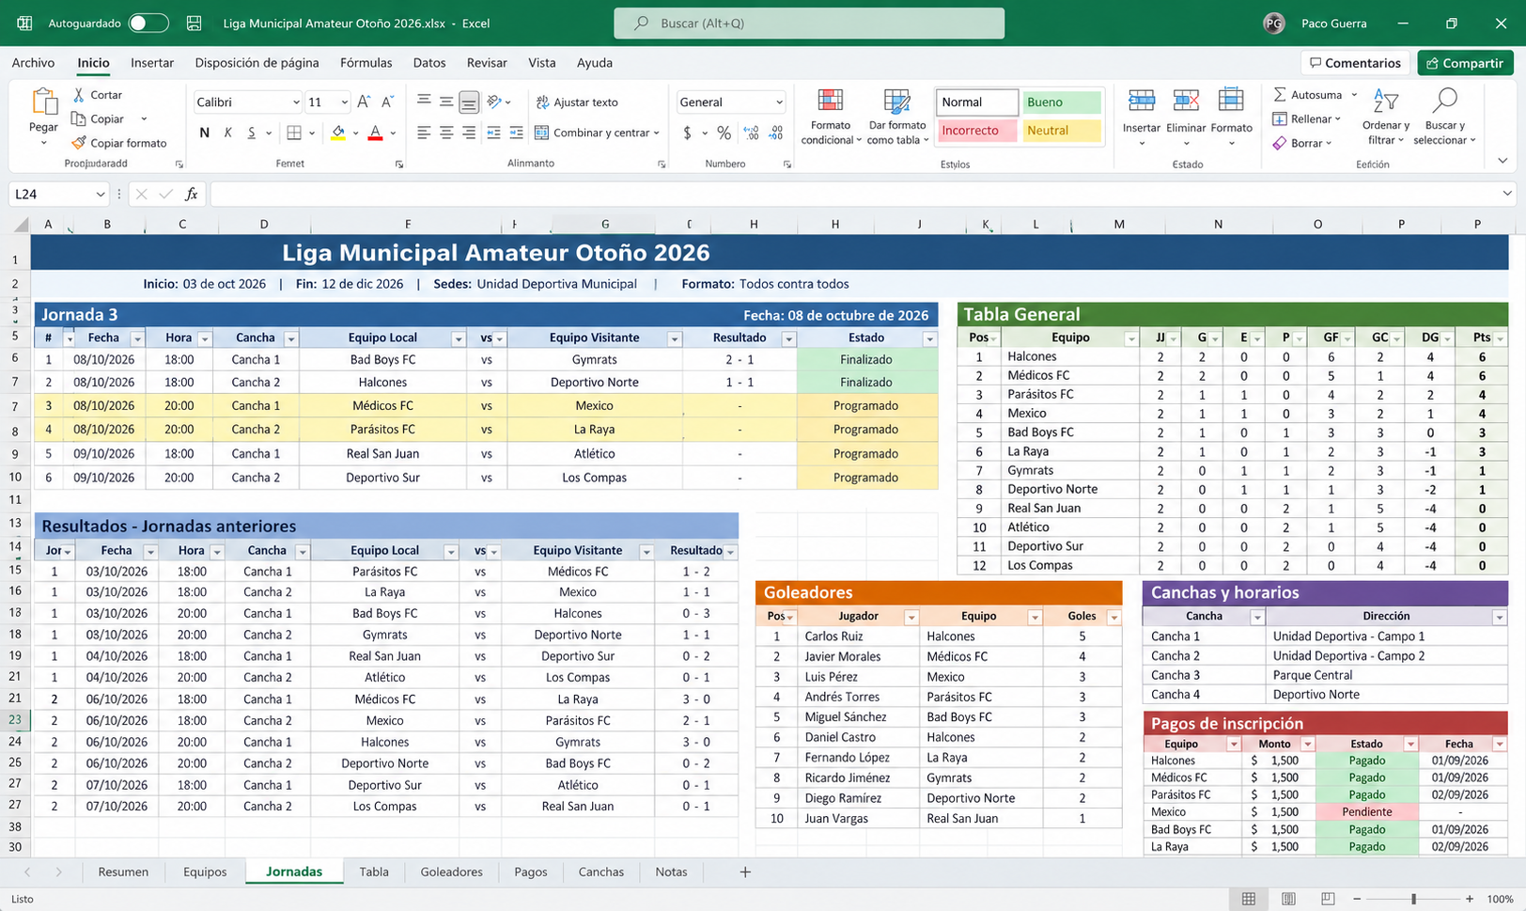Click the Cortar scissors icon
Viewport: 1526px width, 911px height.
click(79, 95)
